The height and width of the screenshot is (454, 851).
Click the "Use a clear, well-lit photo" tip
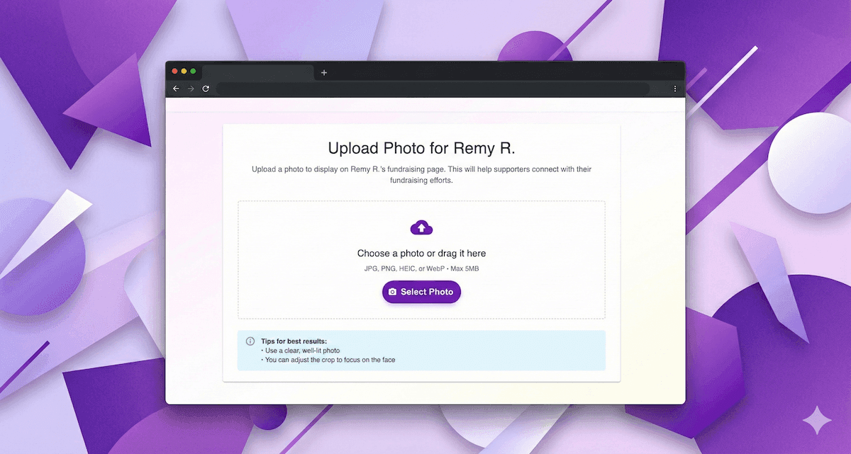tap(302, 351)
